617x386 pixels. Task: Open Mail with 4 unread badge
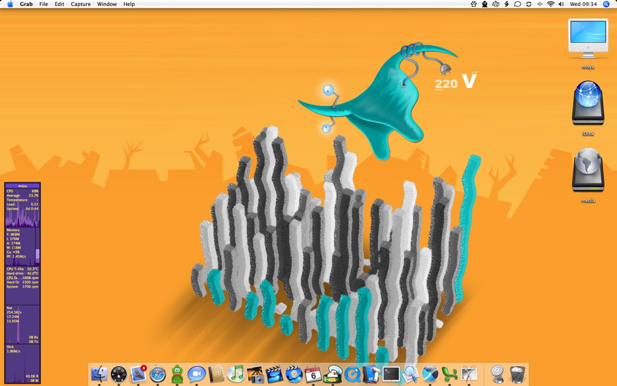[x=138, y=374]
